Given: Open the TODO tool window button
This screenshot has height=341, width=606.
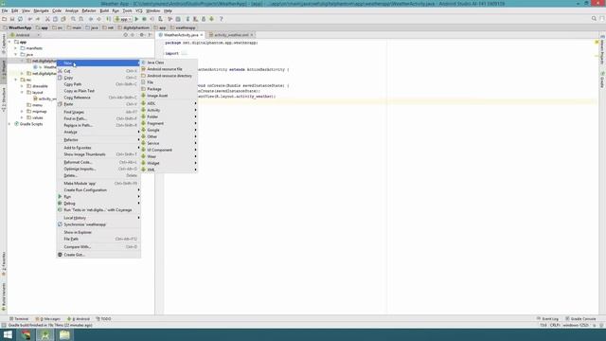Looking at the screenshot, I should pyautogui.click(x=103, y=319).
